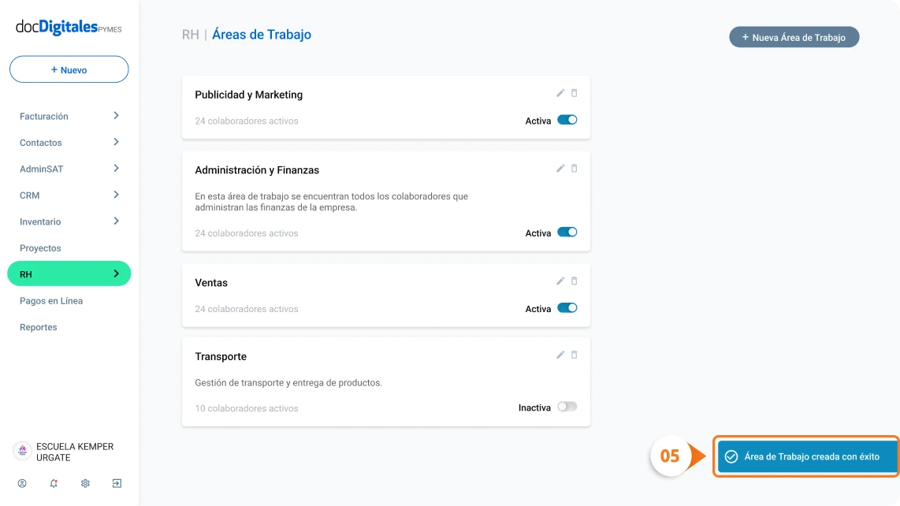This screenshot has height=506, width=900.
Task: Go to Reportes in the sidebar
Action: coord(39,327)
